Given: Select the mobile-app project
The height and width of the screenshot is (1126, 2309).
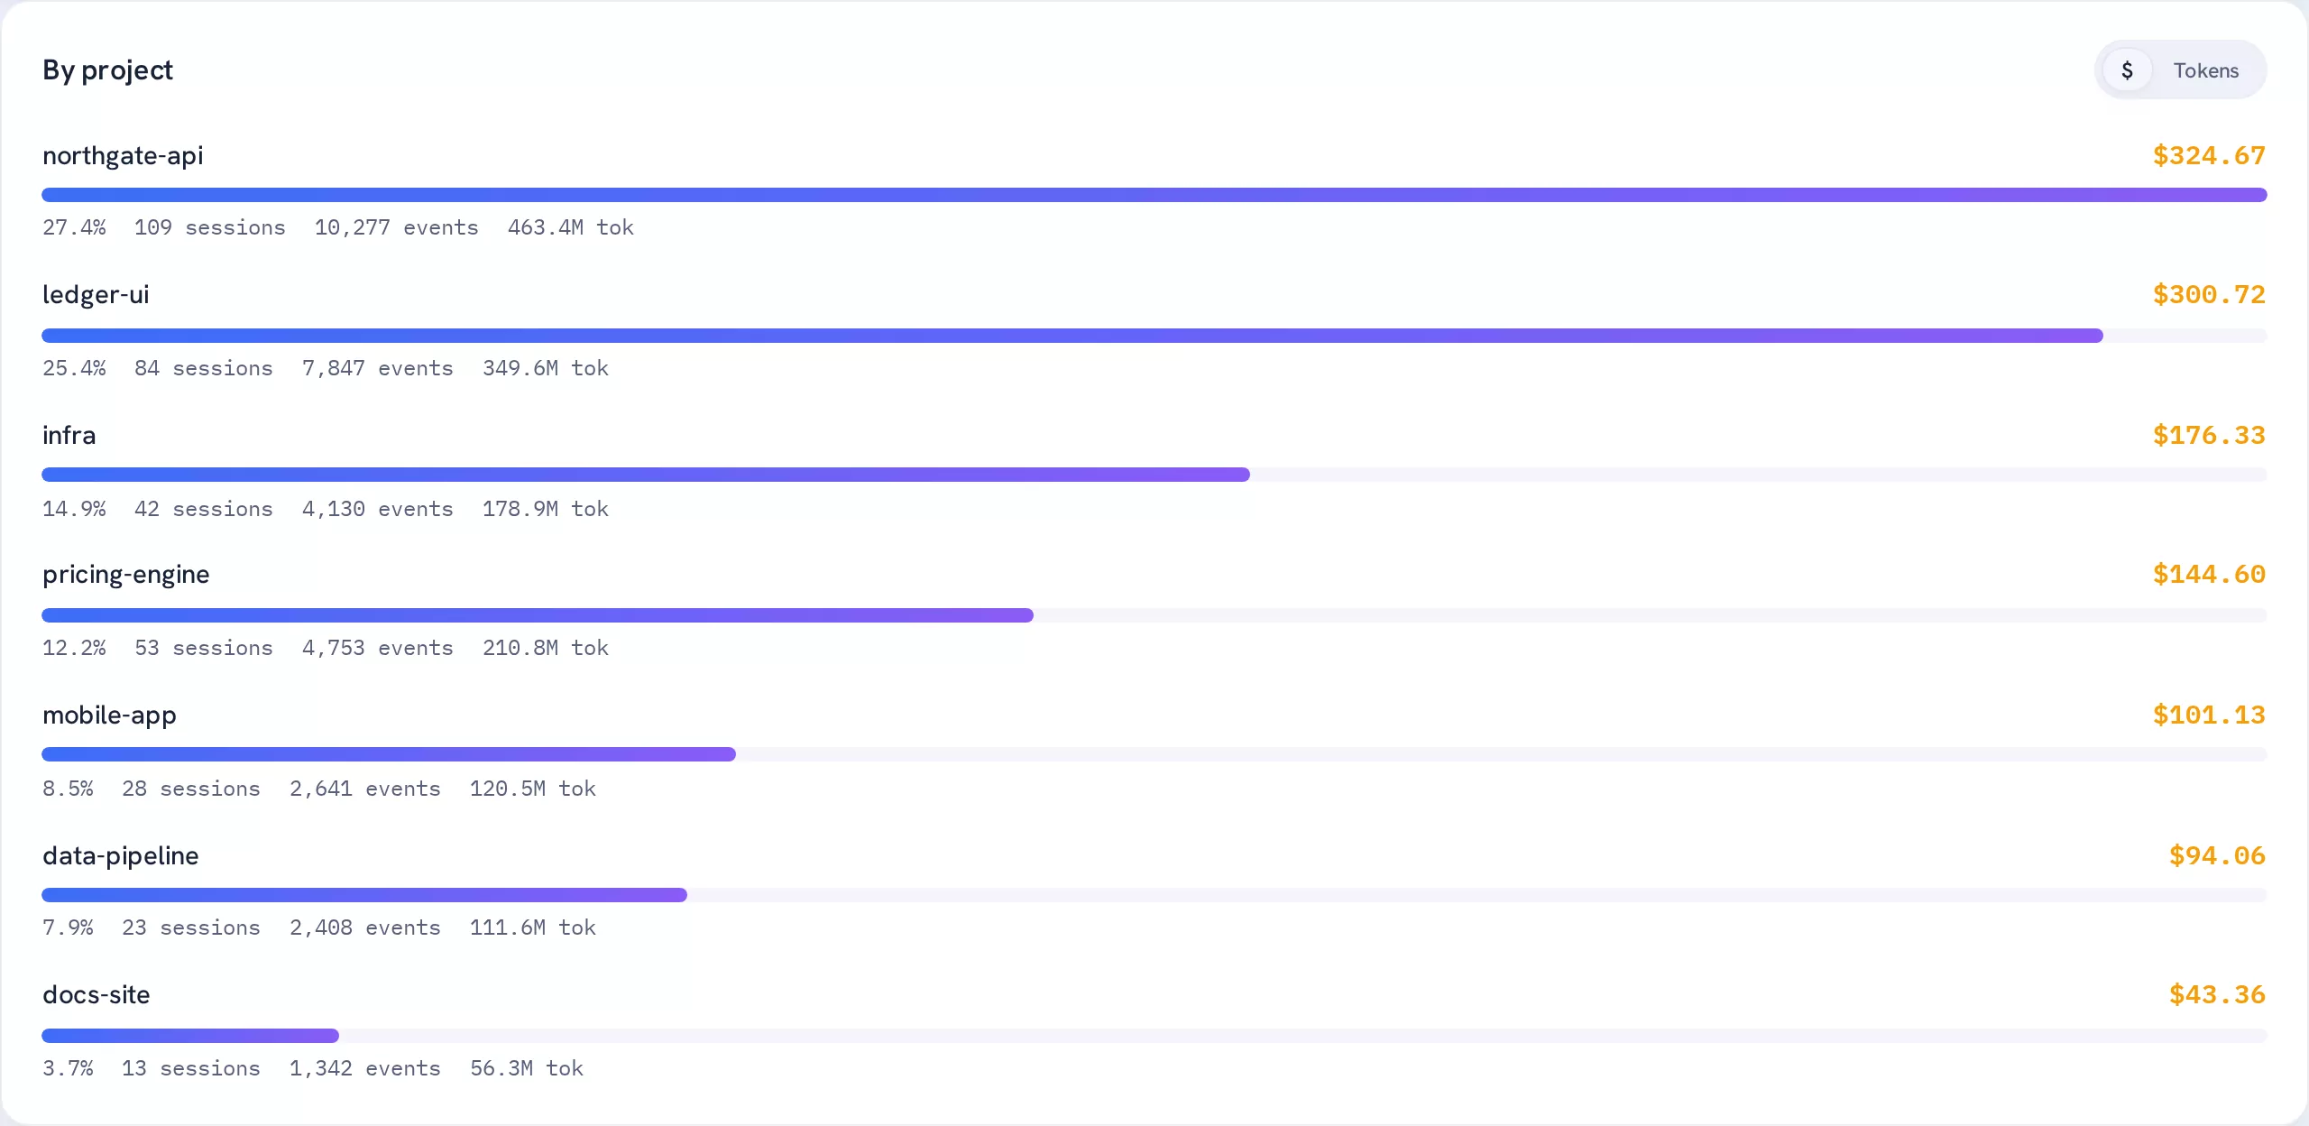Looking at the screenshot, I should pos(1154,751).
